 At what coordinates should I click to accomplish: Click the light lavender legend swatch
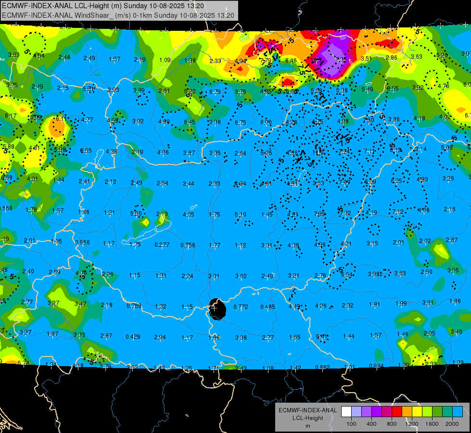click(356, 411)
